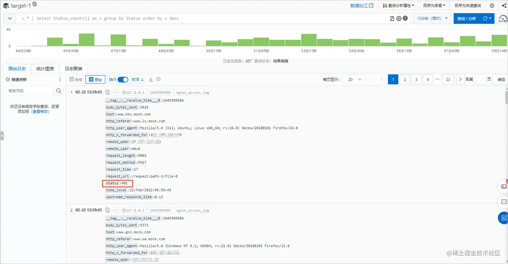Click the tallest histogram bar near 45分45秒
Image resolution: width=508 pixels, height=264 pixels.
point(86,40)
